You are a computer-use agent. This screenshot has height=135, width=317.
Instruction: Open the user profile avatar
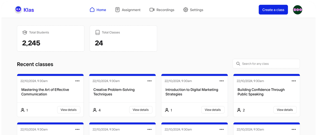point(297,10)
